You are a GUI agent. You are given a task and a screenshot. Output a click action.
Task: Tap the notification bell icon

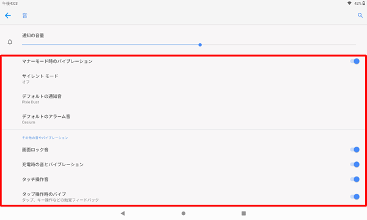point(10,42)
